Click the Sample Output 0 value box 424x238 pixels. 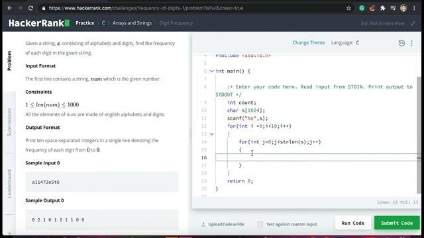pos(102,219)
